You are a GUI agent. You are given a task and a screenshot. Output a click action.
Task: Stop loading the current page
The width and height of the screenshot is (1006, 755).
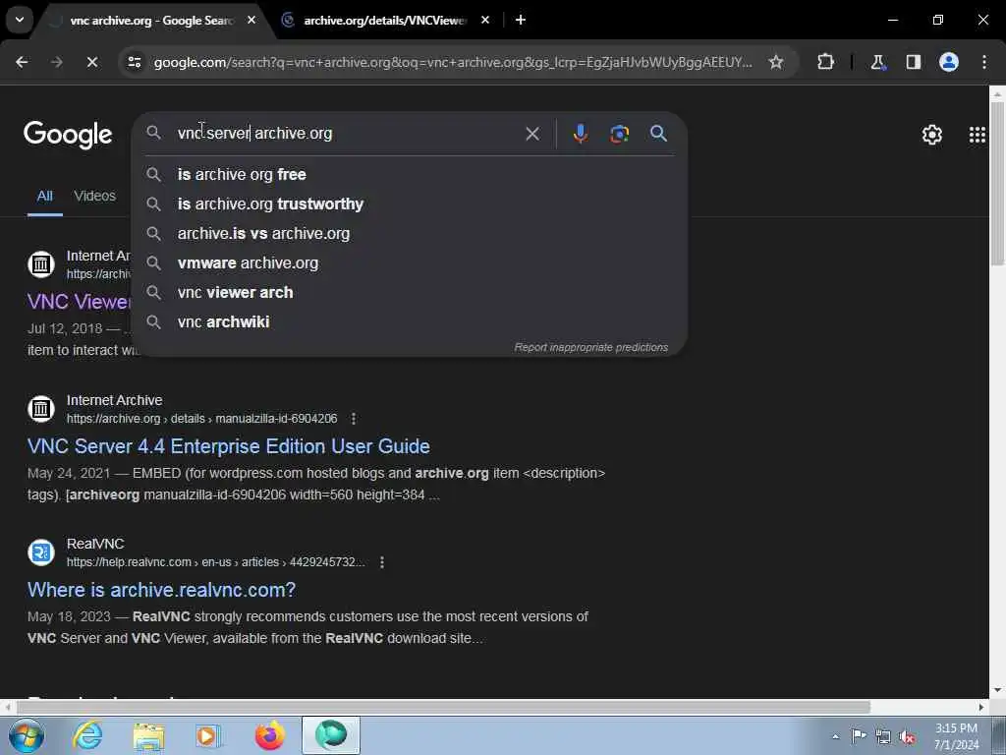pos(91,62)
